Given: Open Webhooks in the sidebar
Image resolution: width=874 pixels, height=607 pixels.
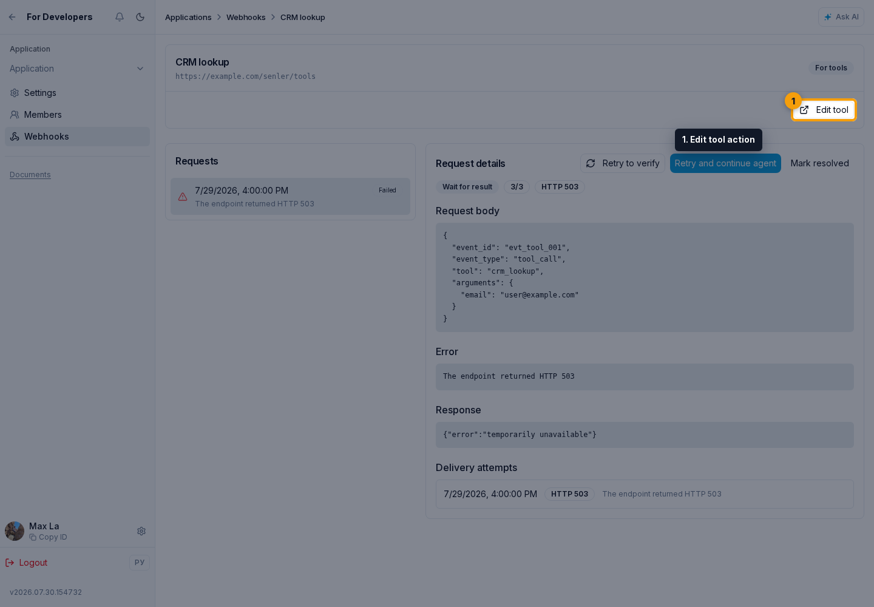Looking at the screenshot, I should pyautogui.click(x=77, y=137).
